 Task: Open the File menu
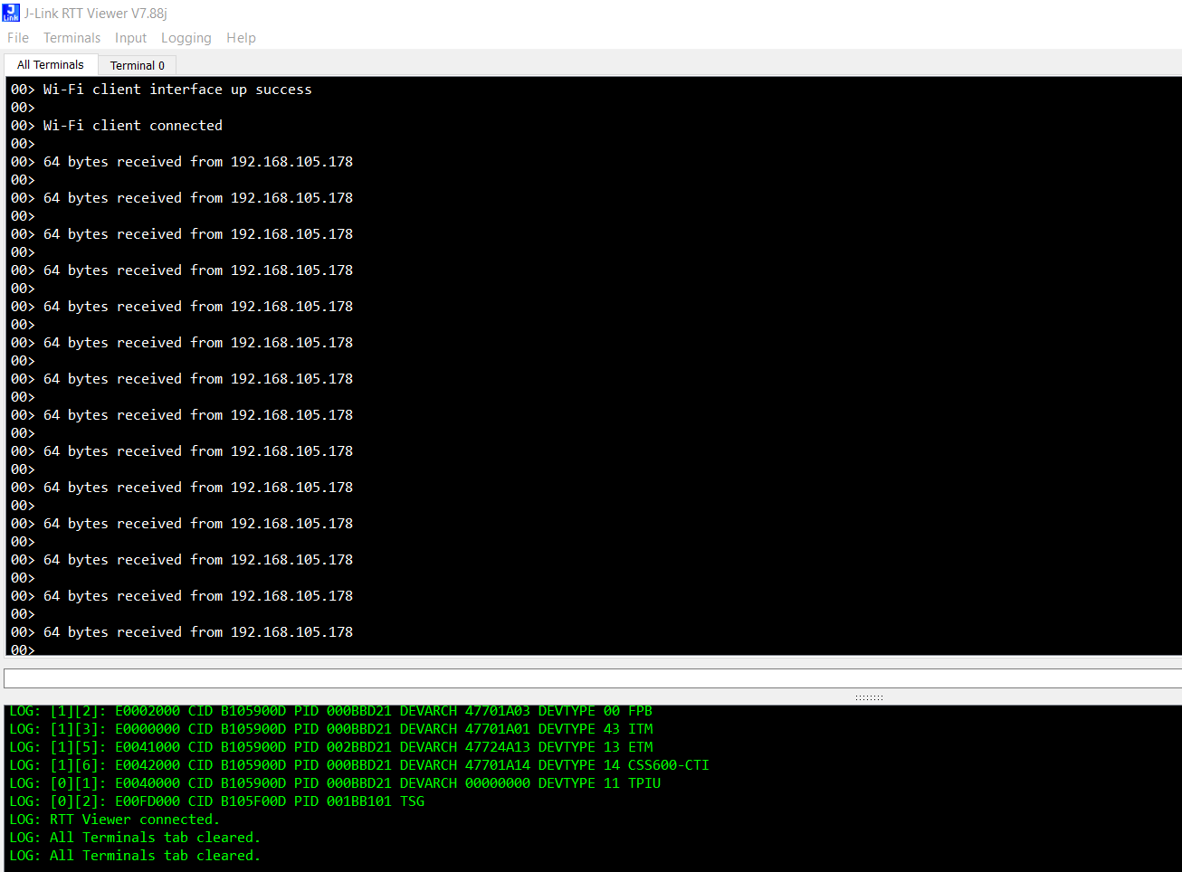(17, 38)
